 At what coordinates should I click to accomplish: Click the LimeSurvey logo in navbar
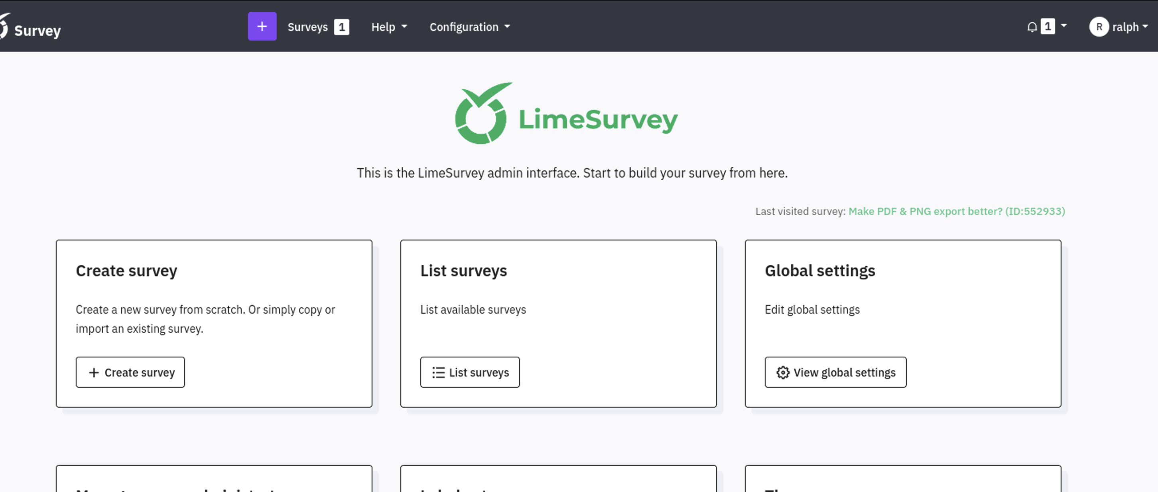click(x=30, y=27)
